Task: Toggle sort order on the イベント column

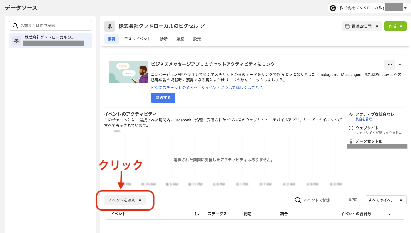Action: click(196, 214)
